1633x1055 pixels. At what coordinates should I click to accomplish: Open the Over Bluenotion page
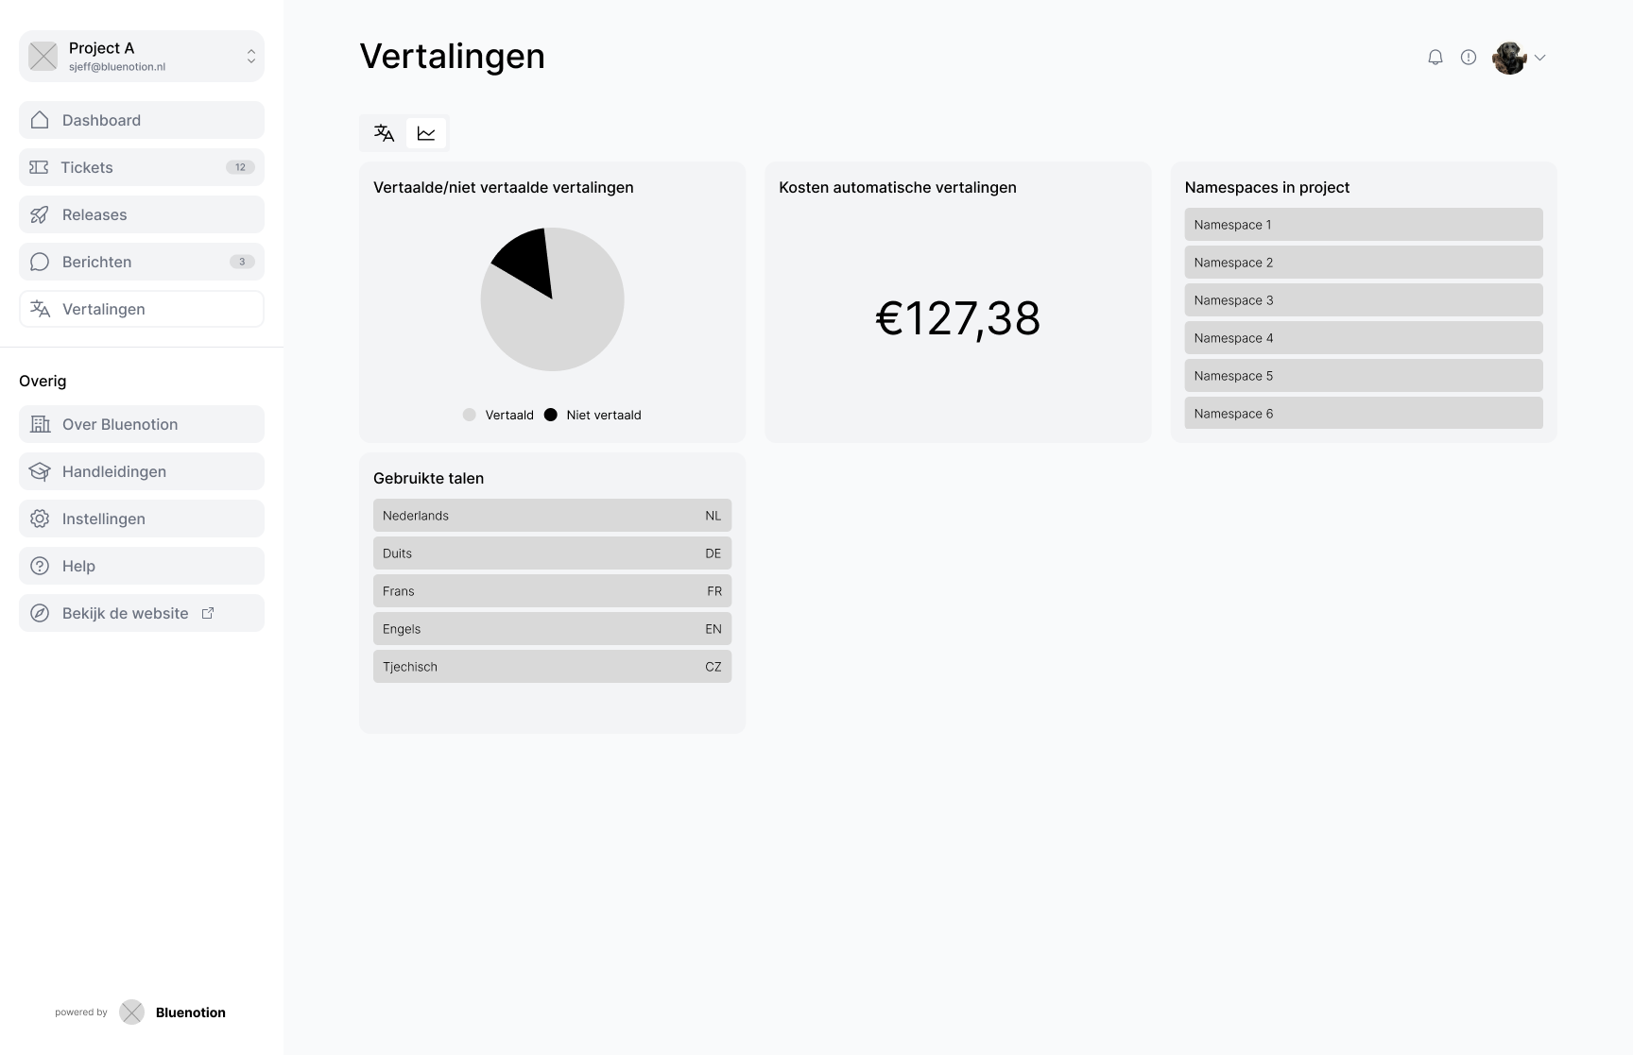142,424
